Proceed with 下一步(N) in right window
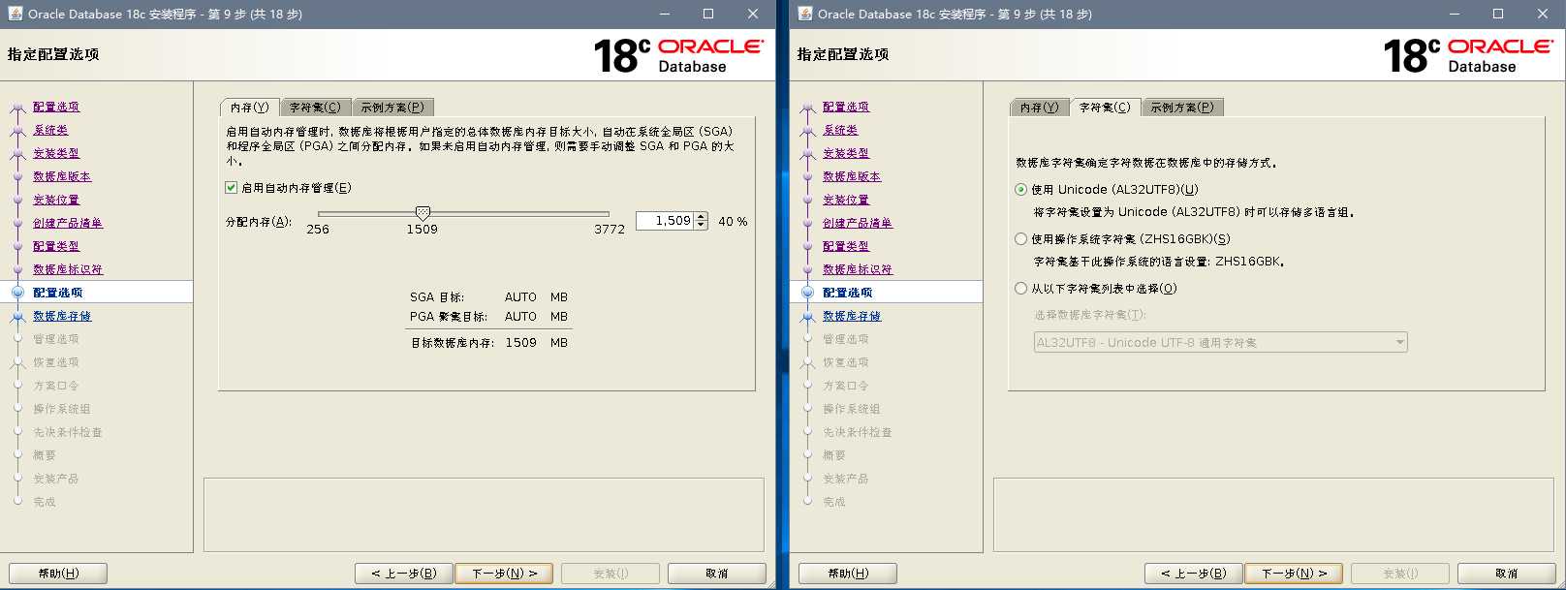The width and height of the screenshot is (1566, 590). (1294, 574)
